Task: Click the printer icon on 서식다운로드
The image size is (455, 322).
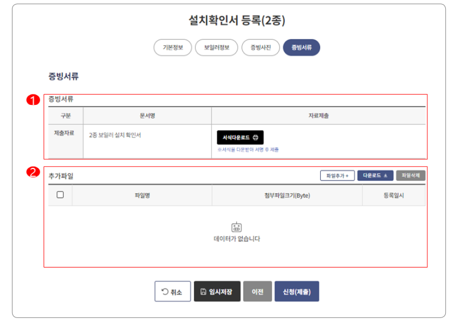Action: pyautogui.click(x=255, y=138)
